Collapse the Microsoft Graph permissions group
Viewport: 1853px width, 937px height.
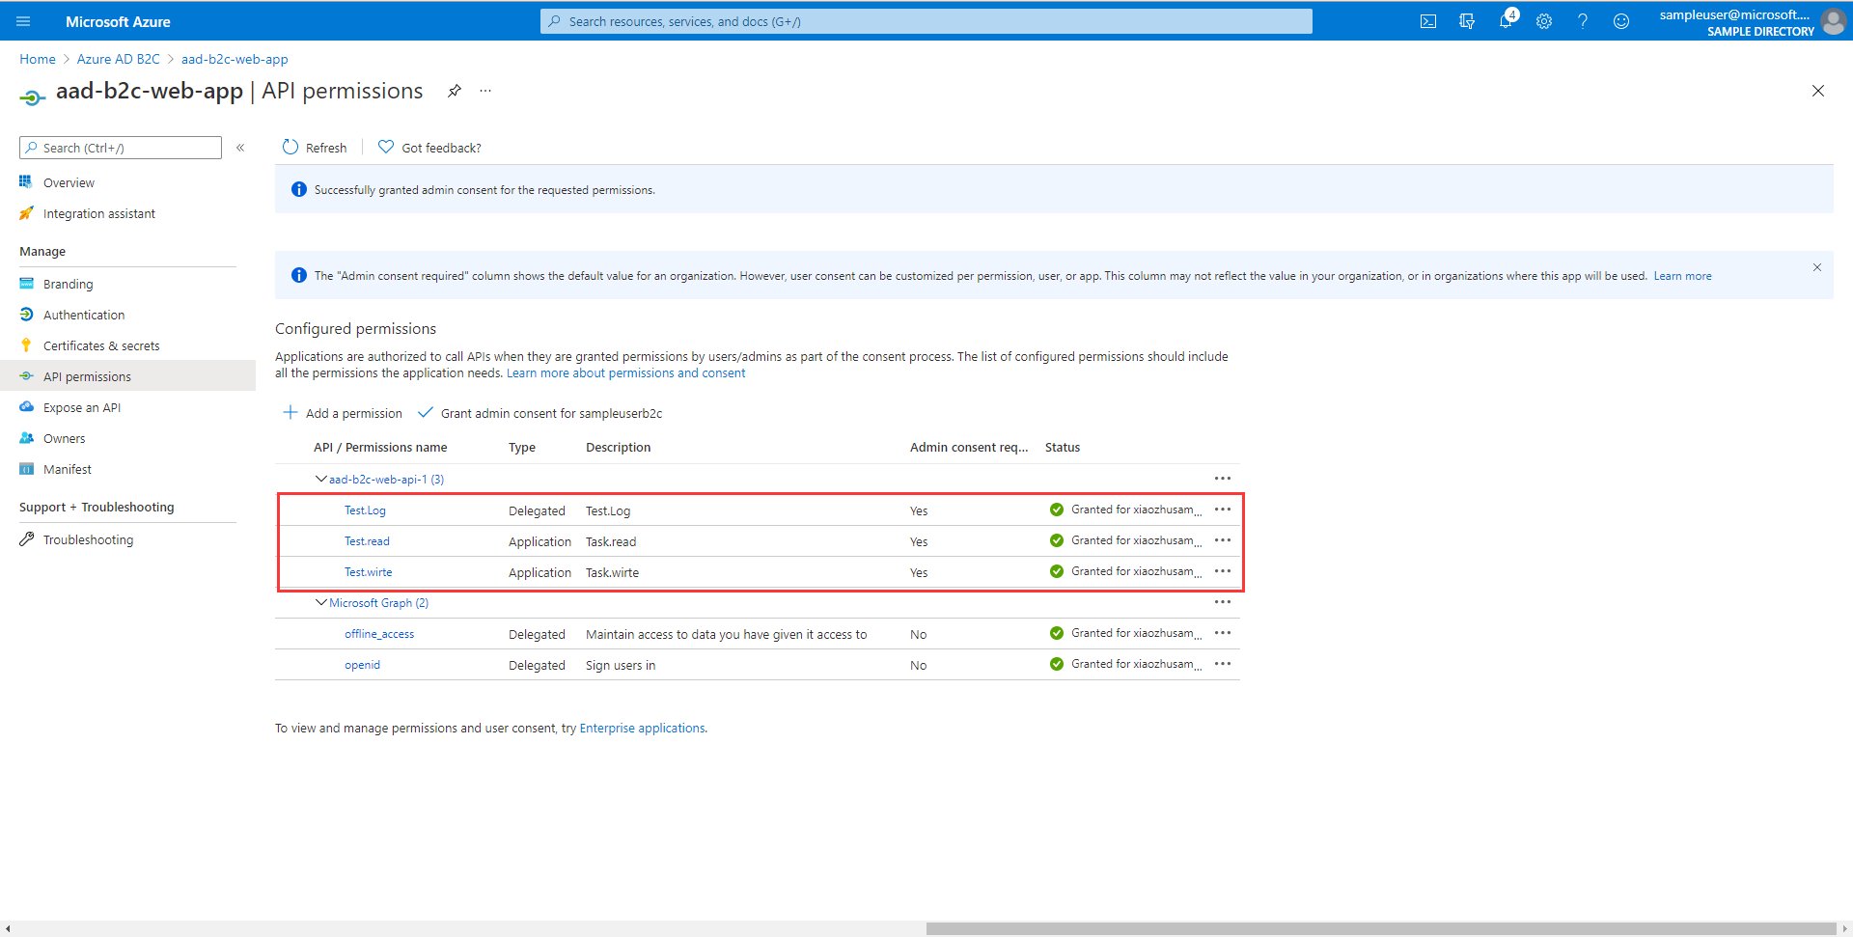321,602
